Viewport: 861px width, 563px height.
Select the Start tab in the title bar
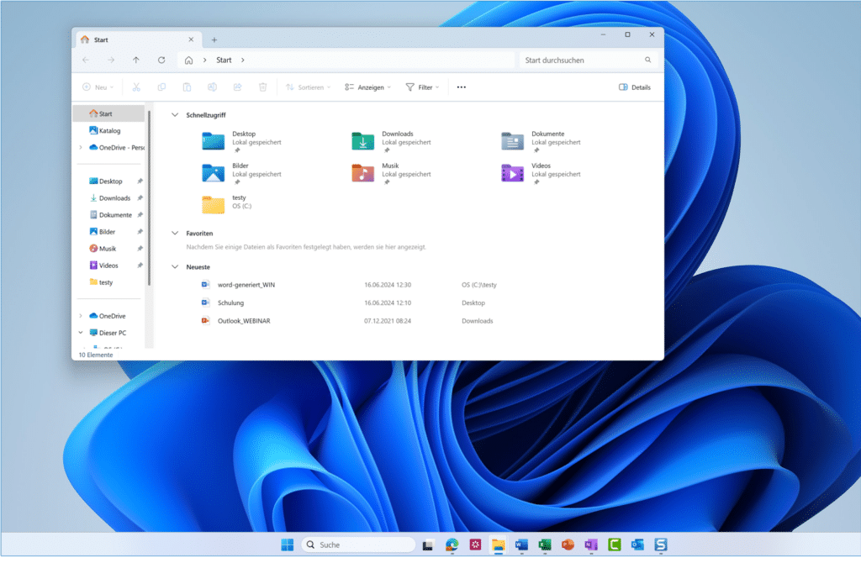pos(137,39)
